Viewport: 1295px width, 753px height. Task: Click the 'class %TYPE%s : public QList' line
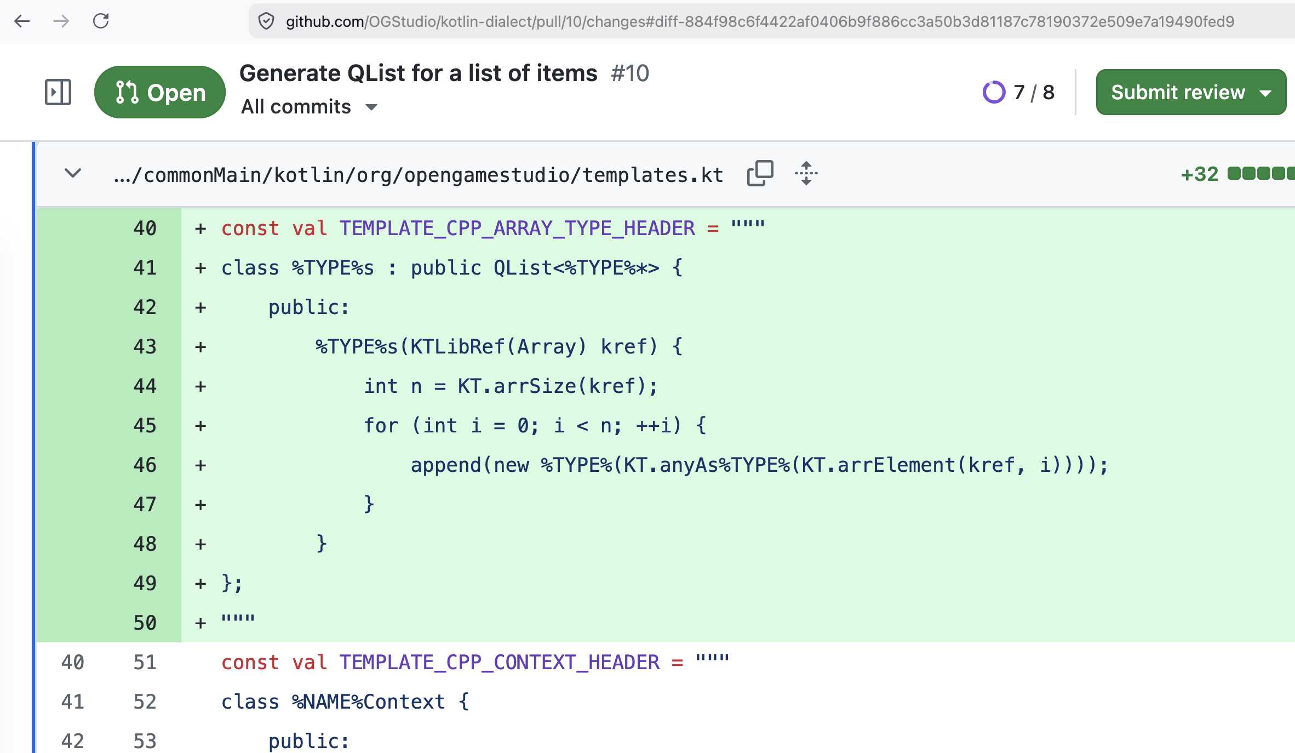452,267
